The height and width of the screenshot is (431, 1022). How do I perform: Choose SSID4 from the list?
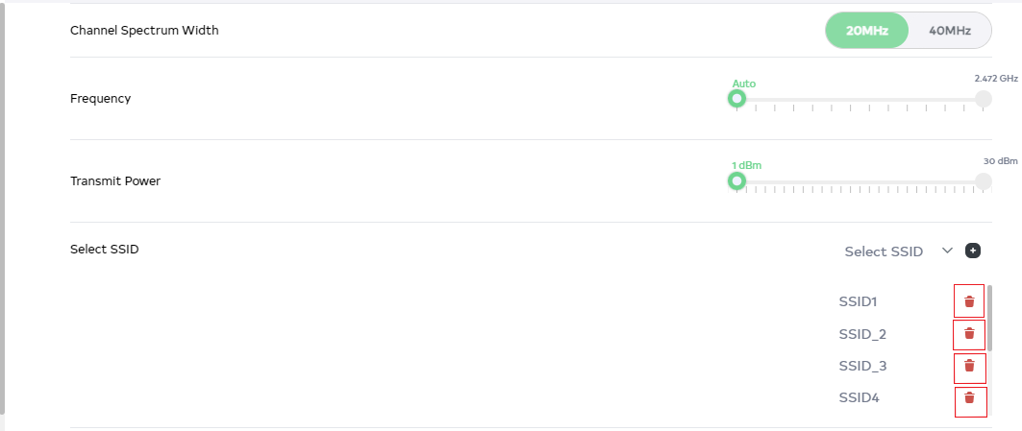click(858, 398)
